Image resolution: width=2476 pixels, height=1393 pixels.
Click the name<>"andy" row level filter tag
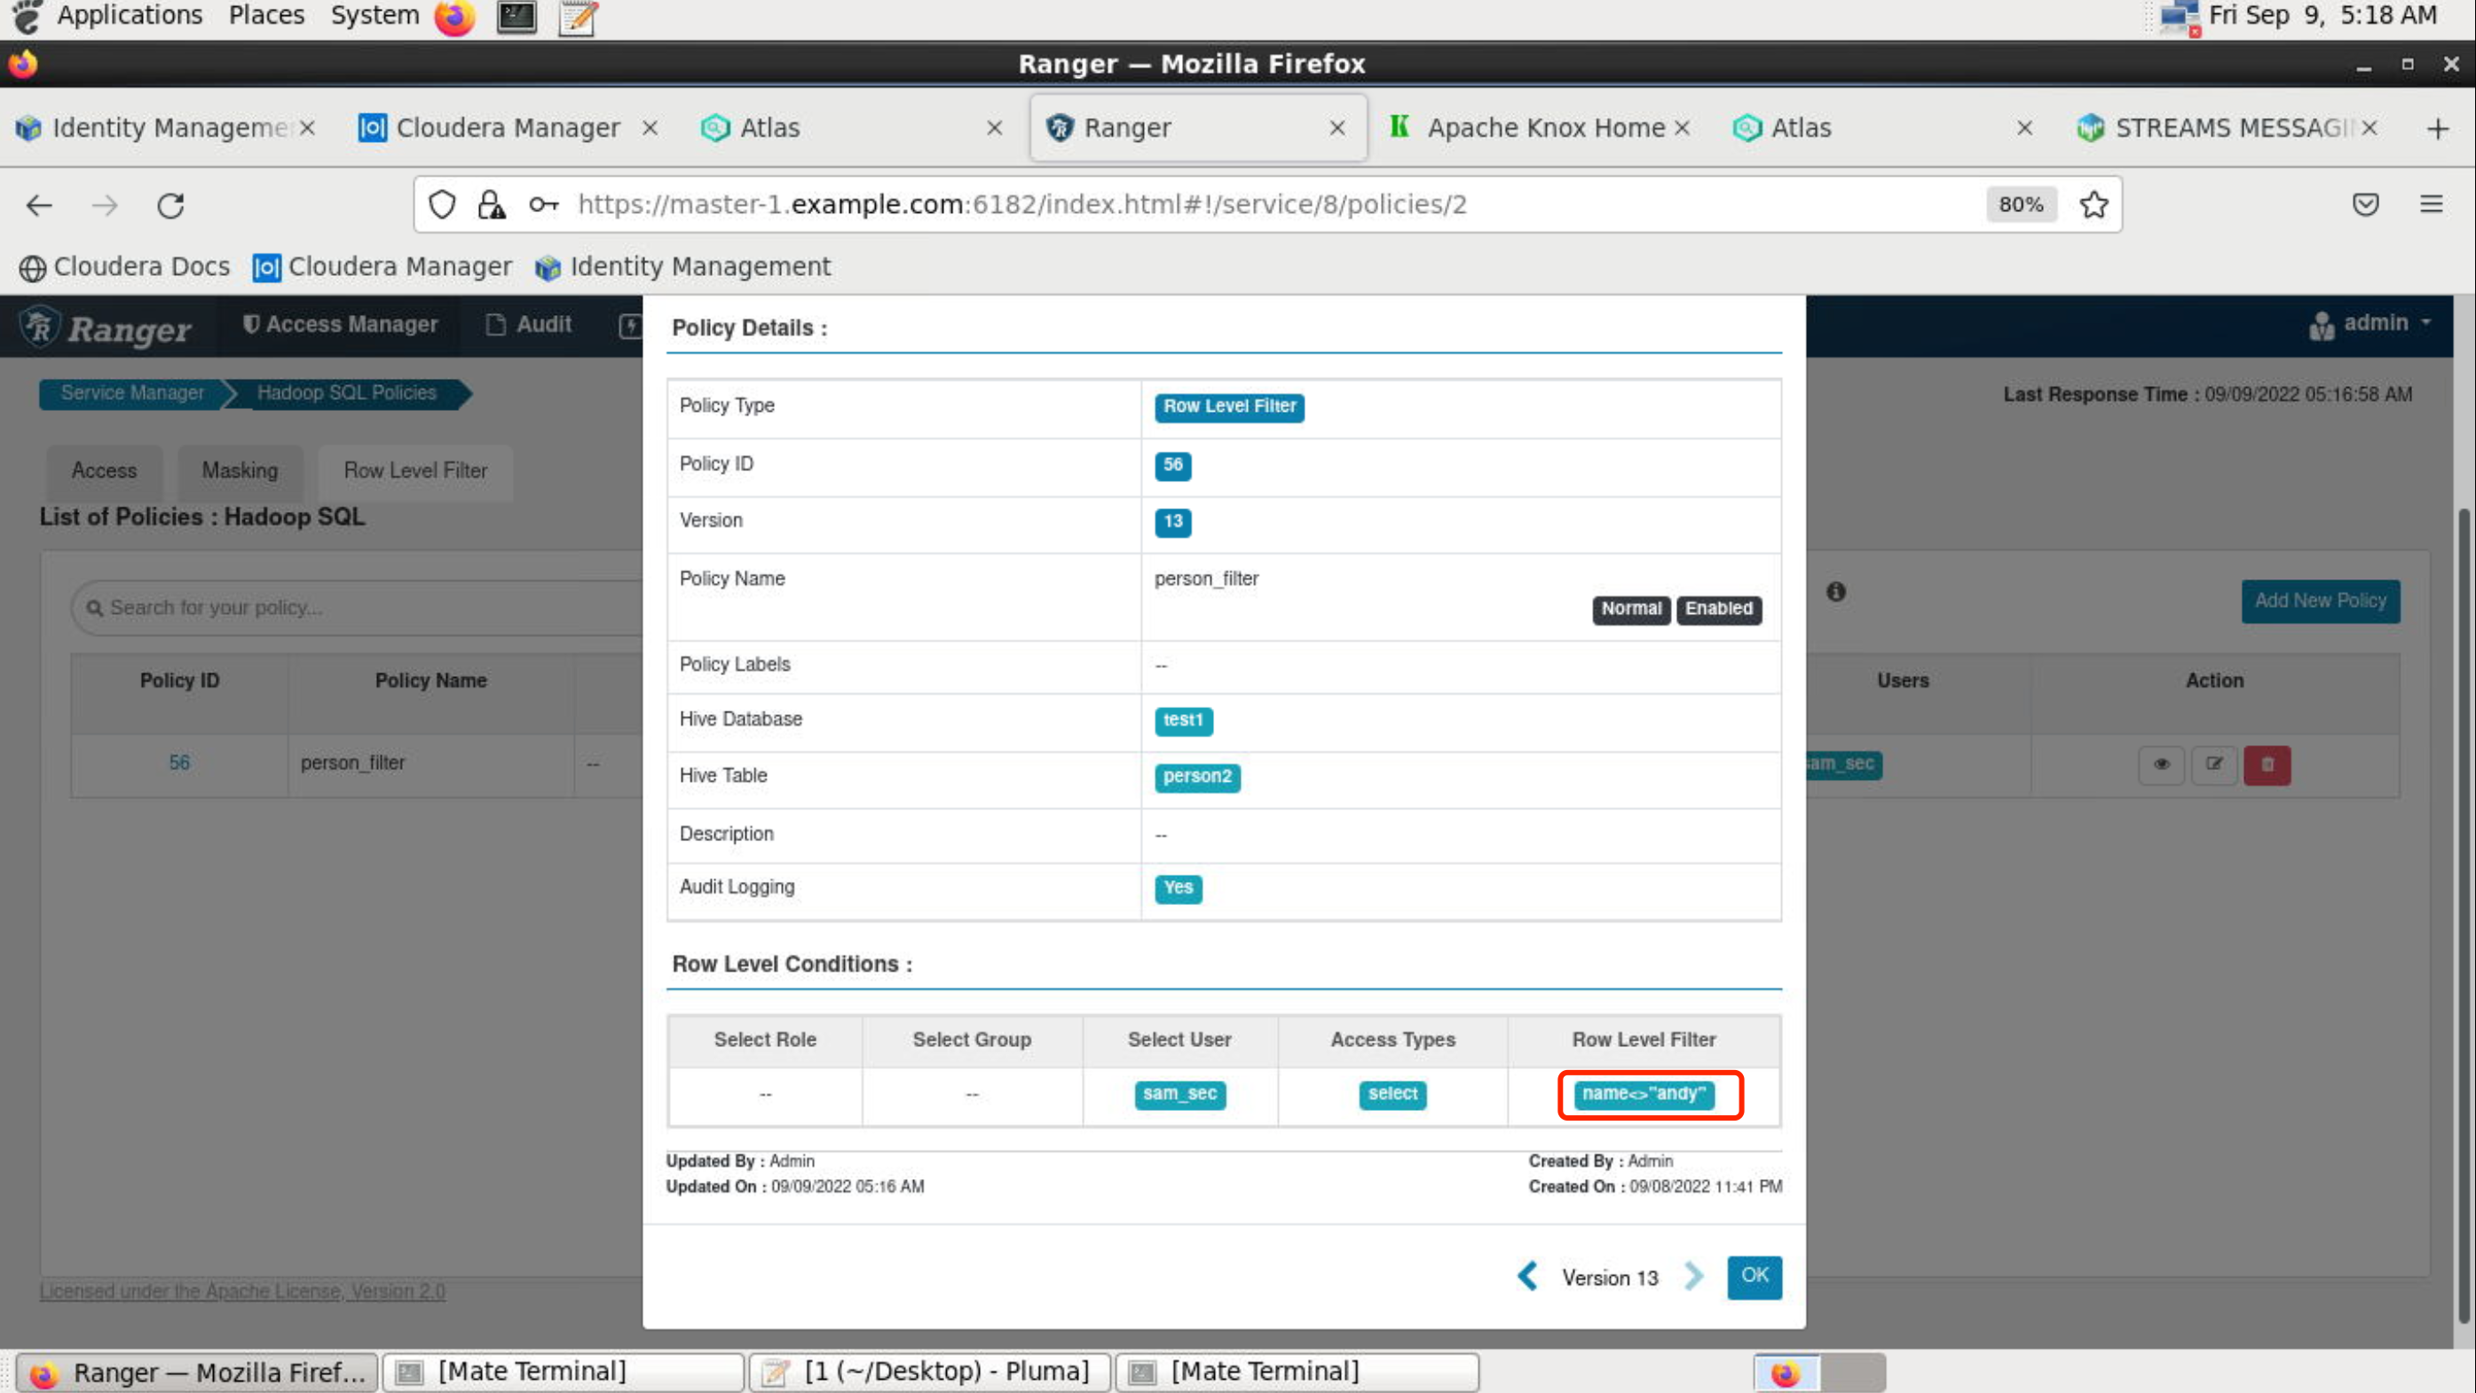tap(1644, 1094)
